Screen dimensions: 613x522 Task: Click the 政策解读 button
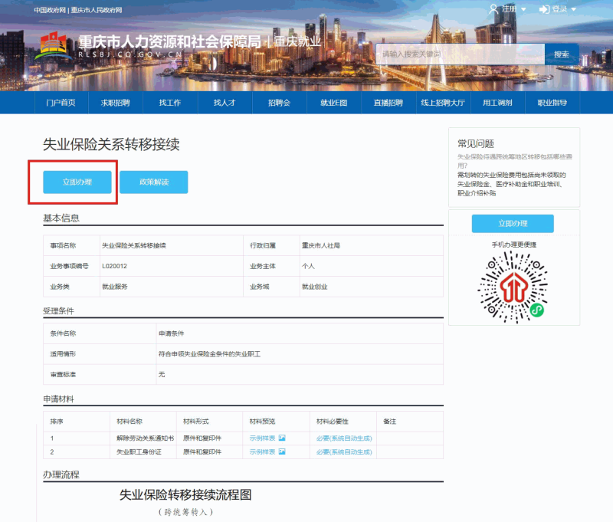tap(153, 182)
